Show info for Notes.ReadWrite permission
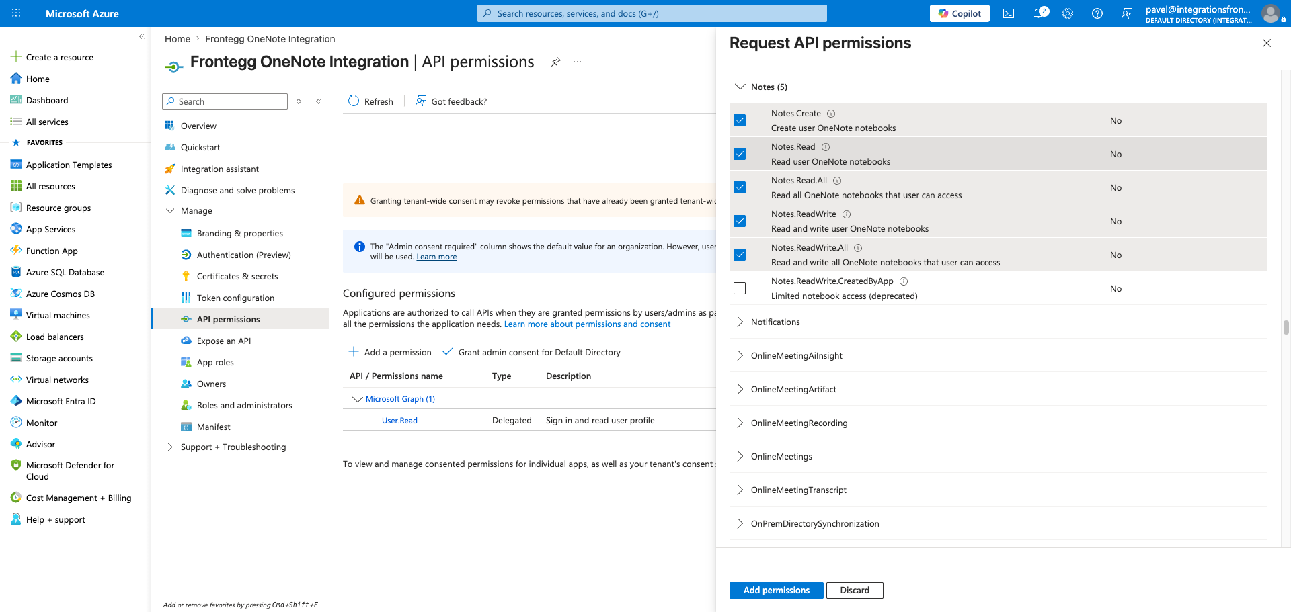 [847, 214]
